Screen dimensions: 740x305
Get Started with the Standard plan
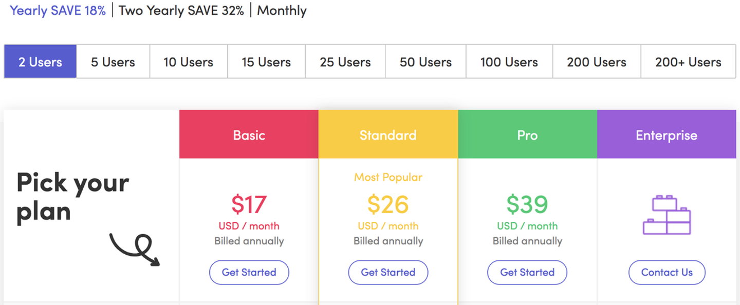(388, 273)
